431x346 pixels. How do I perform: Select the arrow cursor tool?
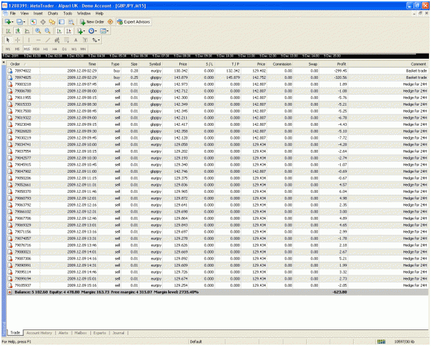tap(8, 40)
